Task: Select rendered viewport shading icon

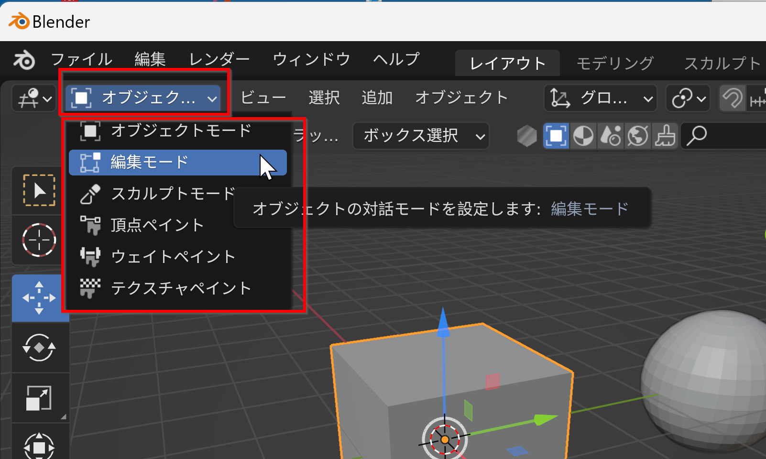Action: coord(638,136)
